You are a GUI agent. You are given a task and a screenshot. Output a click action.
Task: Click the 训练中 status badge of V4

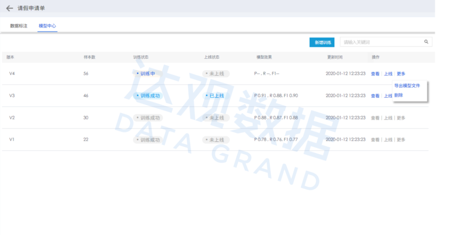click(x=146, y=74)
